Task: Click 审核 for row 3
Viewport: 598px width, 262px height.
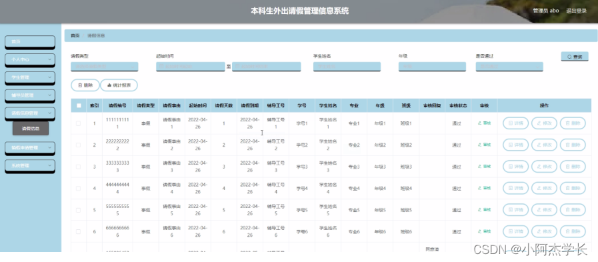Action: coord(485,167)
